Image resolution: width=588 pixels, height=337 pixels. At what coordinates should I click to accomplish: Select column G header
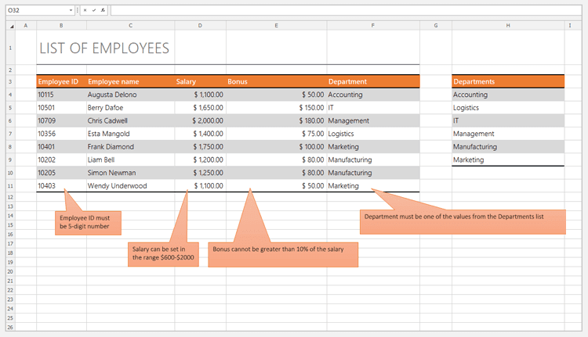(x=436, y=26)
